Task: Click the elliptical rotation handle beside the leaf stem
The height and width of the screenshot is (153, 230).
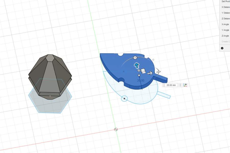Action: coord(158,72)
